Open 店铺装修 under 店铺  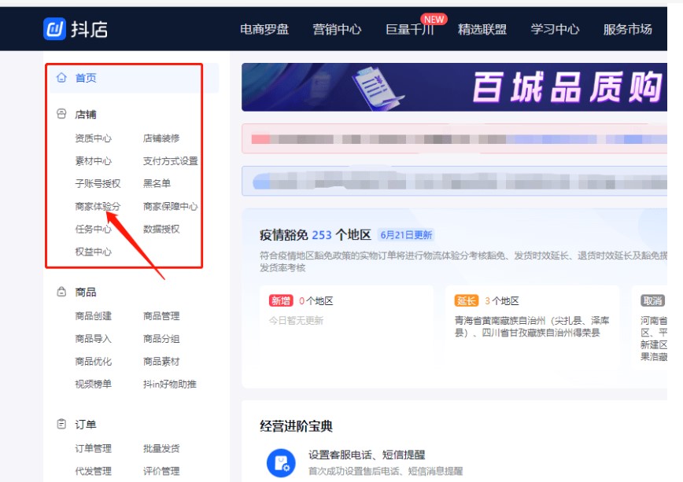pos(161,138)
